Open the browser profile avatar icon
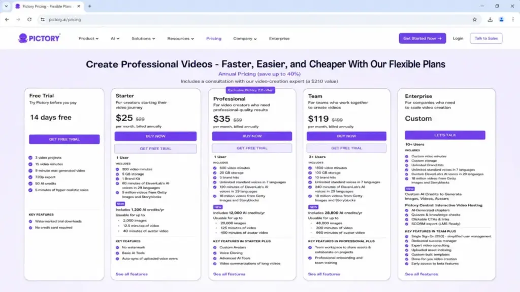The image size is (520, 292). point(501,20)
